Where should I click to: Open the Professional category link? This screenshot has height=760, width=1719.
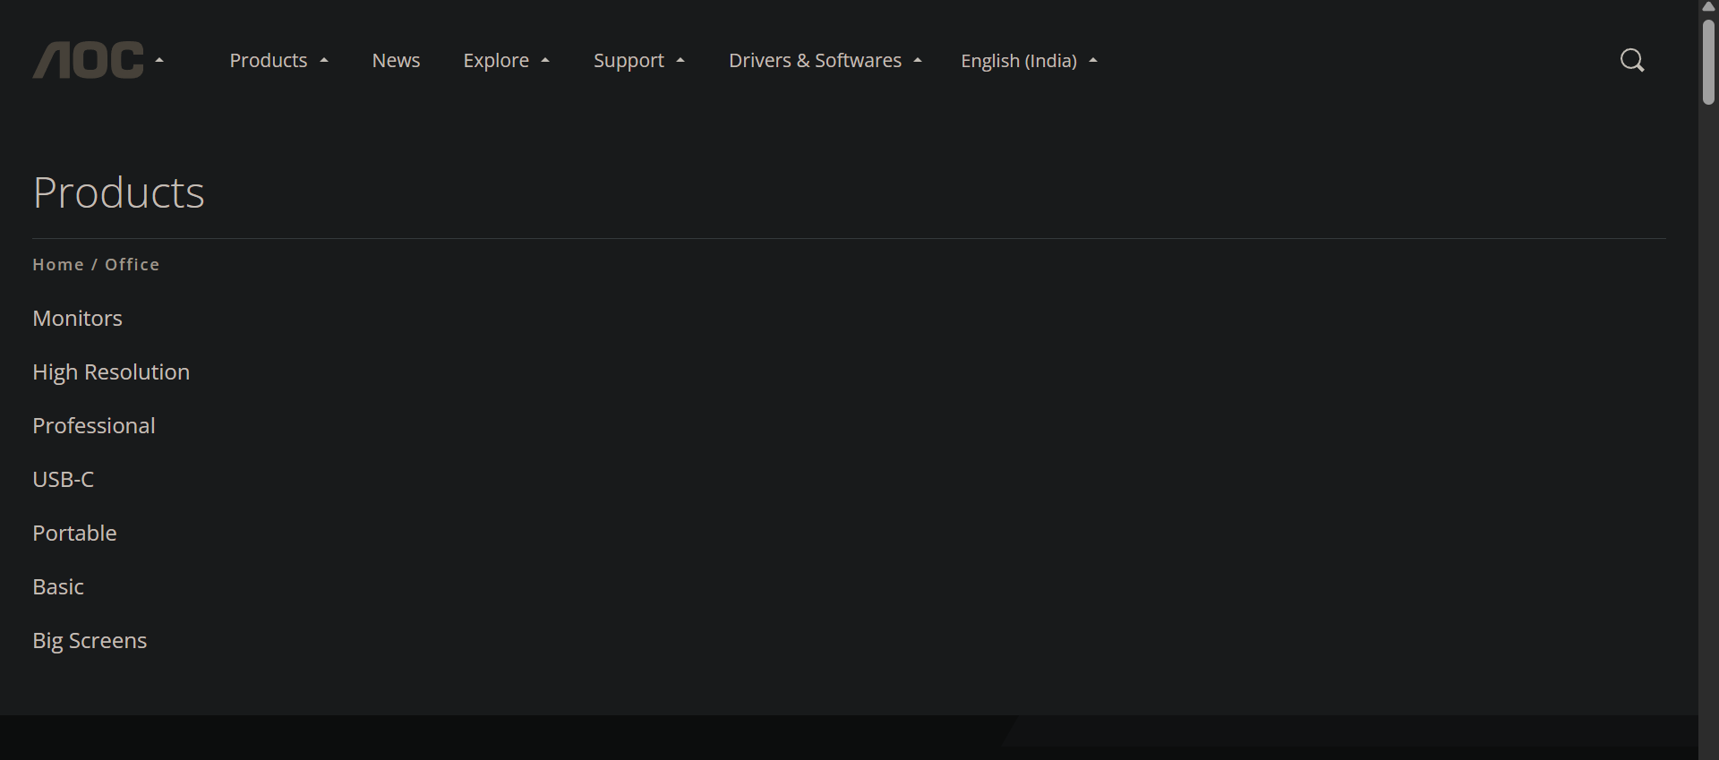(x=94, y=425)
